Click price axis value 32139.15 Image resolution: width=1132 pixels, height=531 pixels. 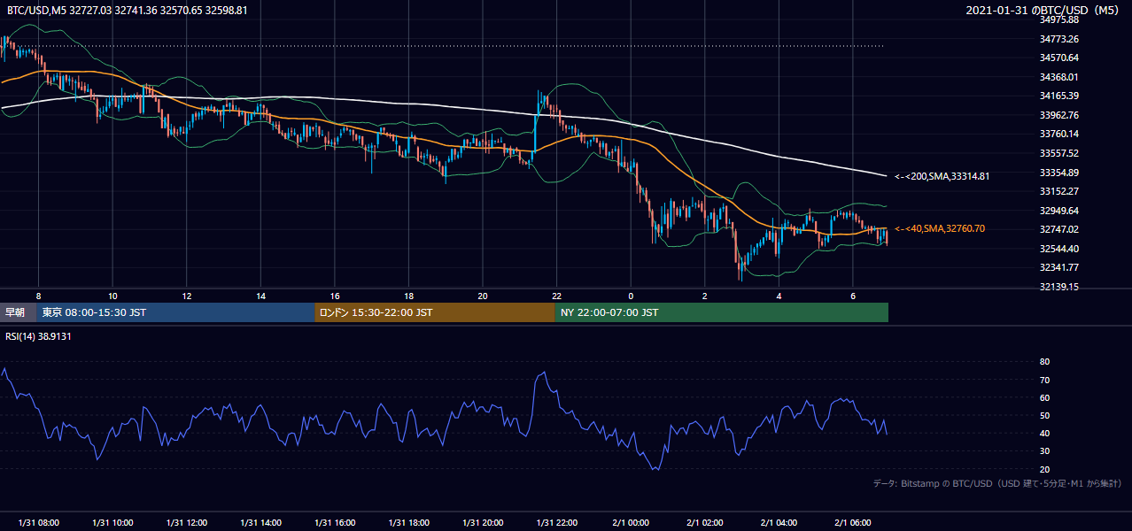tap(1059, 287)
